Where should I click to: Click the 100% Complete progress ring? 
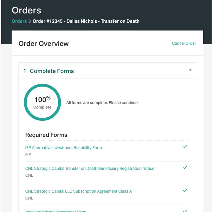point(42,102)
